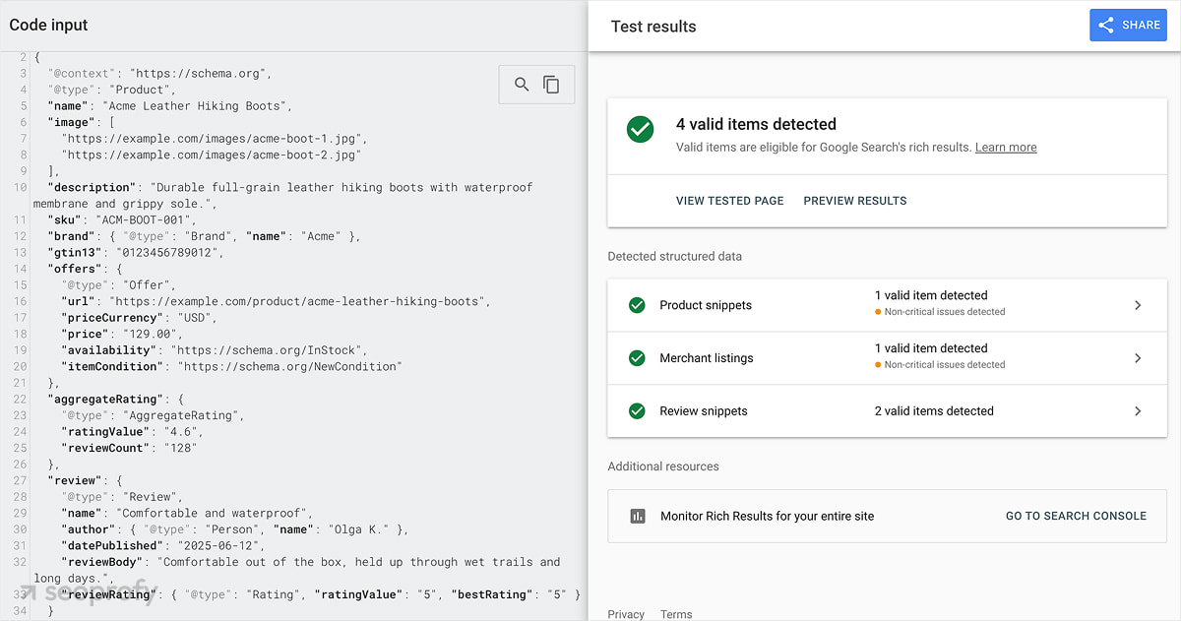Select Preview Results

coord(855,201)
